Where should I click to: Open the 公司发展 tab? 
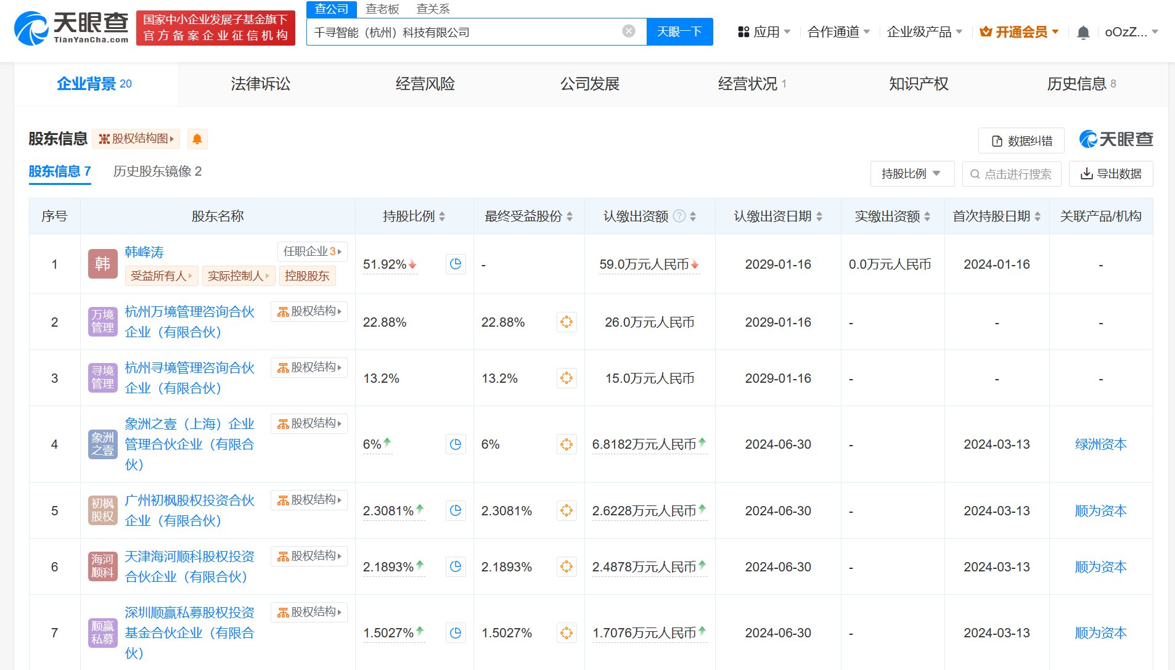[589, 84]
